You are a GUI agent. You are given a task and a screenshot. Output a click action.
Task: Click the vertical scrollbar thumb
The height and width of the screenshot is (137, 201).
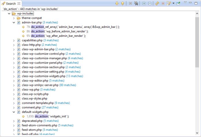(x=197, y=42)
